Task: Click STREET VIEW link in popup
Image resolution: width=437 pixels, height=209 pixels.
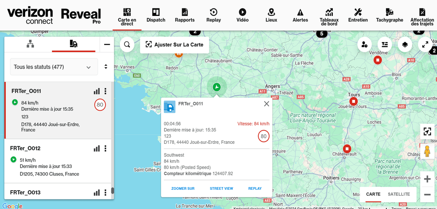Action: coord(221,189)
